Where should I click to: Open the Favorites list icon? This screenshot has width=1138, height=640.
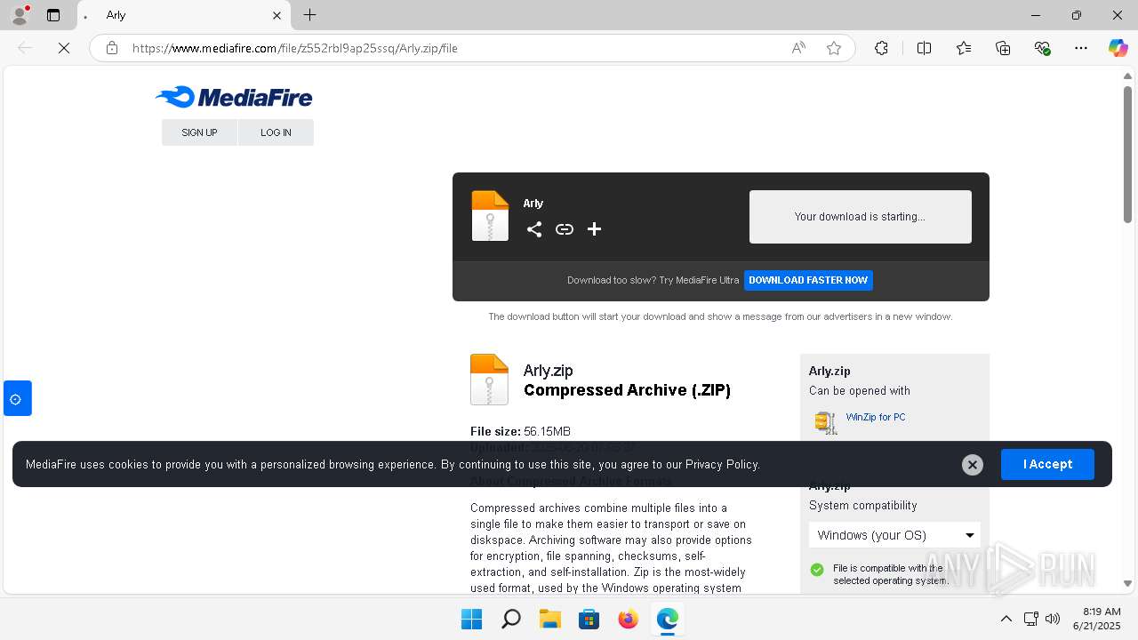964,48
